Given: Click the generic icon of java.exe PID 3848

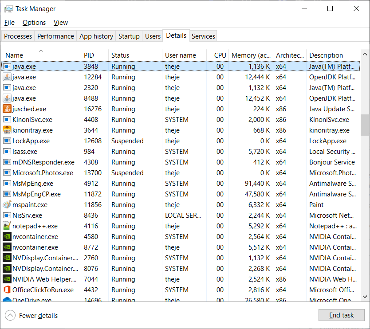Looking at the screenshot, I should 7,67.
